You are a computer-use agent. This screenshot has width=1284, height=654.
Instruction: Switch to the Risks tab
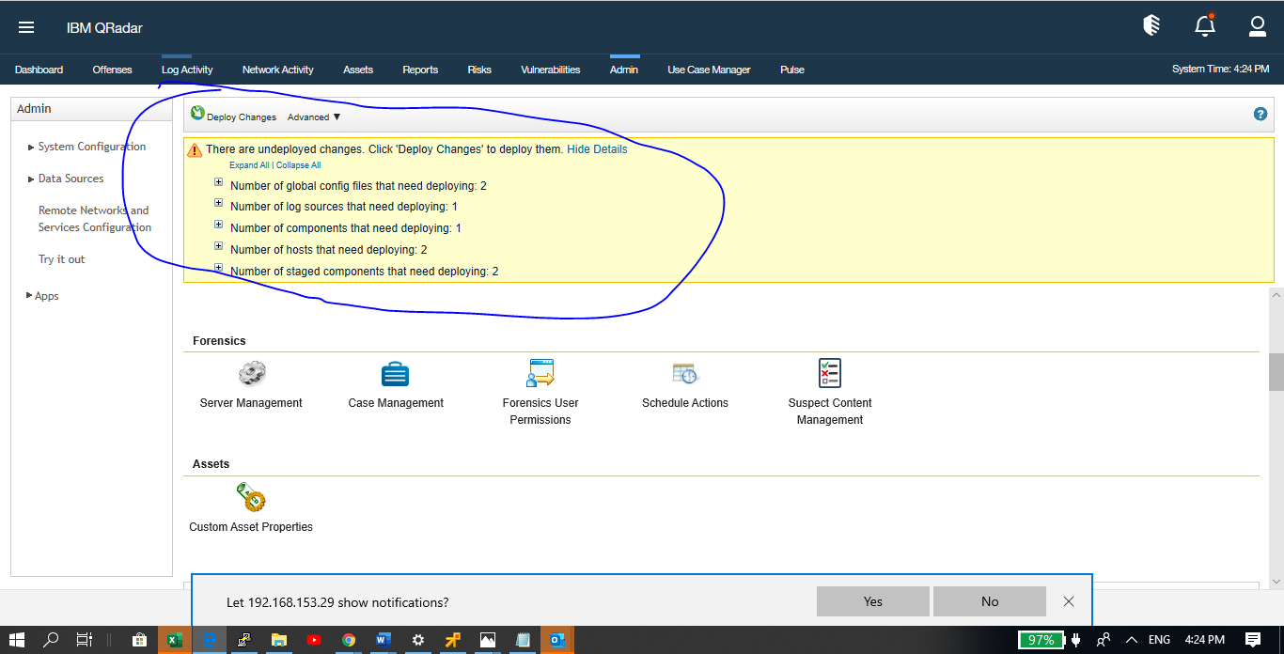(x=479, y=70)
